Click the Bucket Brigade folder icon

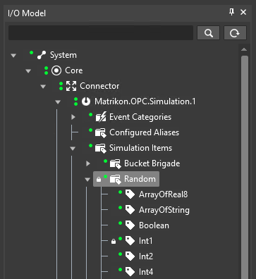116,164
